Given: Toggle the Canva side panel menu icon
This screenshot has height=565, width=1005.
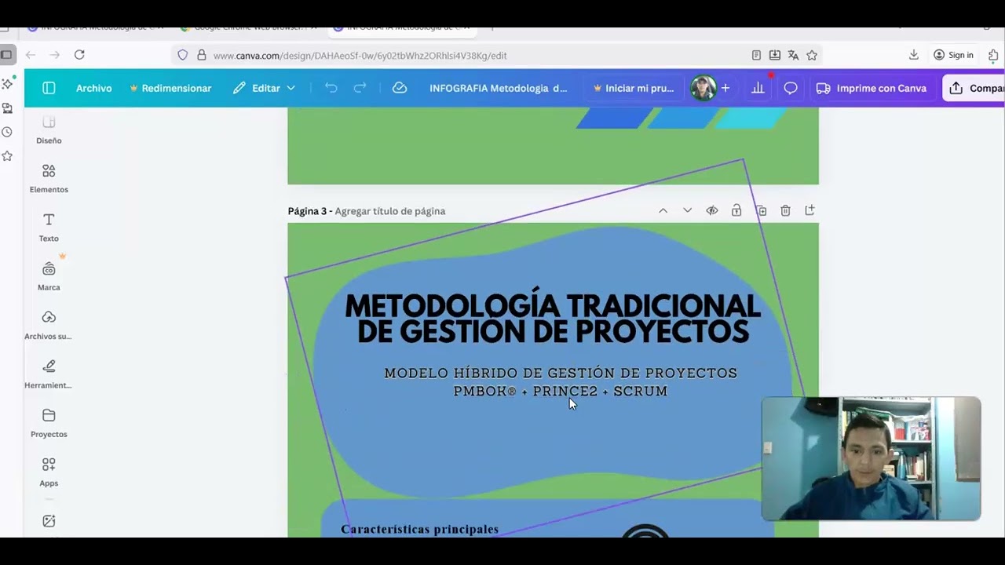Looking at the screenshot, I should pyautogui.click(x=49, y=88).
